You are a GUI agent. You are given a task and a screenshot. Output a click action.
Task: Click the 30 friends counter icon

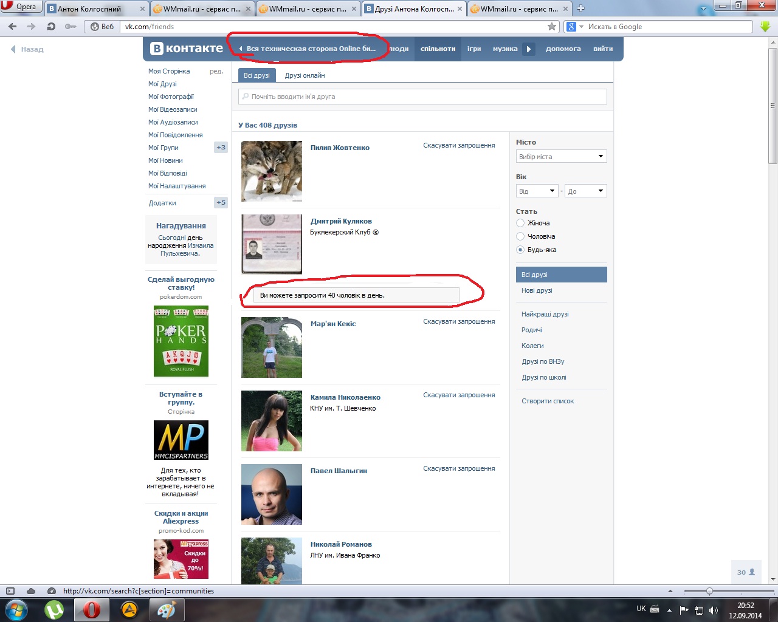tap(746, 572)
